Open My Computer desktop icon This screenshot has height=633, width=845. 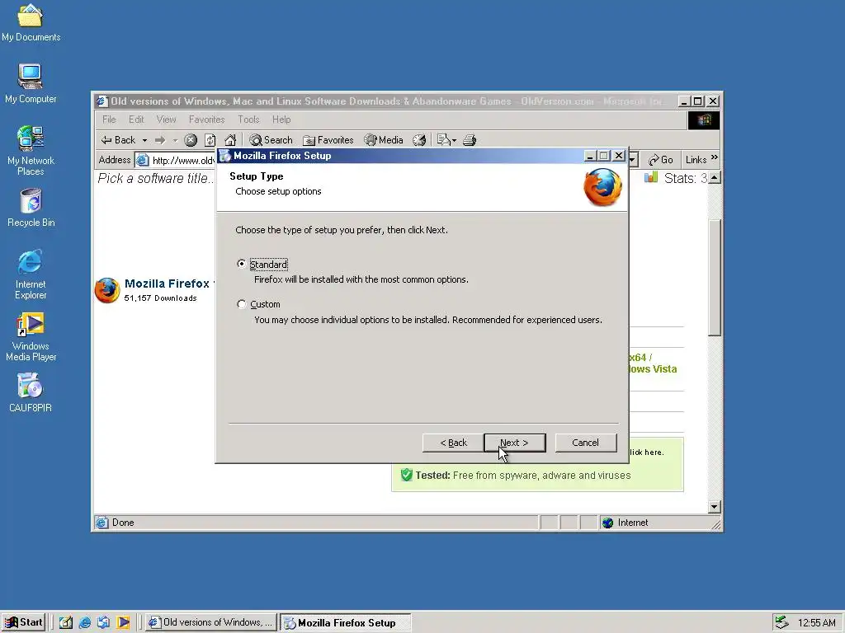tap(31, 84)
